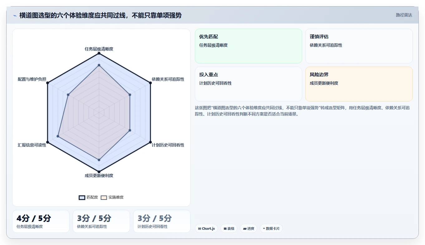Click the outer radar point at 成员更新便利度
This screenshot has height=245, width=425.
tap(99, 172)
